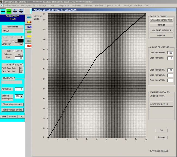The width and height of the screenshot is (177, 157).
Task: Cancel the speed table with its Annuler button
Action: pos(161,137)
